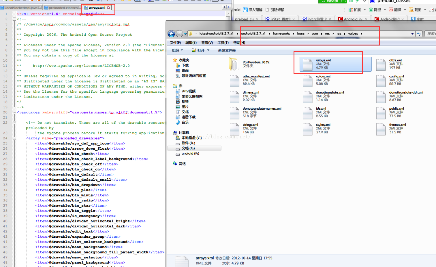The width and height of the screenshot is (436, 267).
Task: Switch to the preloaded-classes editor tab
Action: pyautogui.click(x=63, y=7)
